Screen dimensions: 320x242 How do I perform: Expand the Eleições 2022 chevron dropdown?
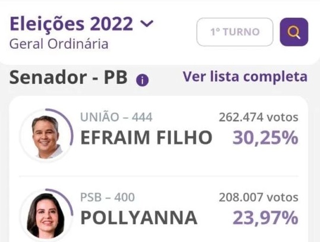point(147,24)
